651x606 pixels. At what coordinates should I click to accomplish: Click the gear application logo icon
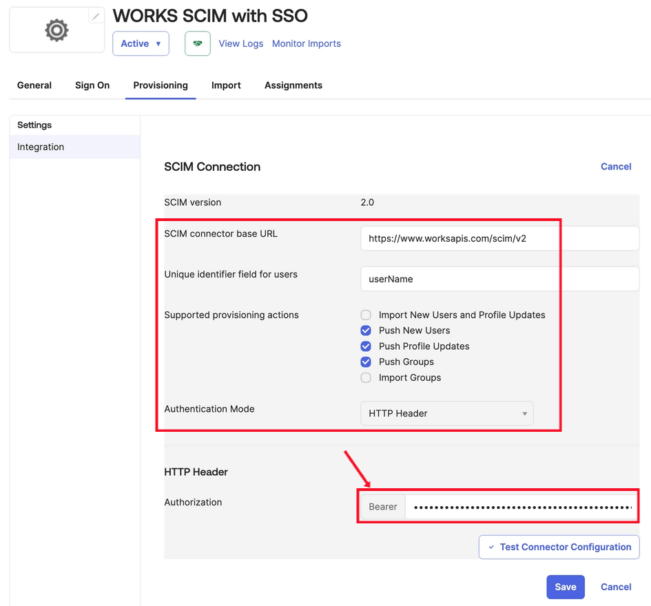[57, 30]
